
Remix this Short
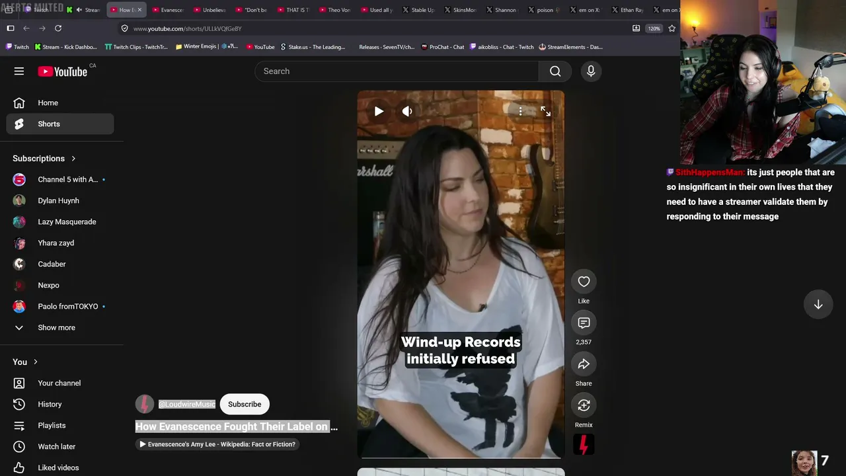[x=584, y=405]
